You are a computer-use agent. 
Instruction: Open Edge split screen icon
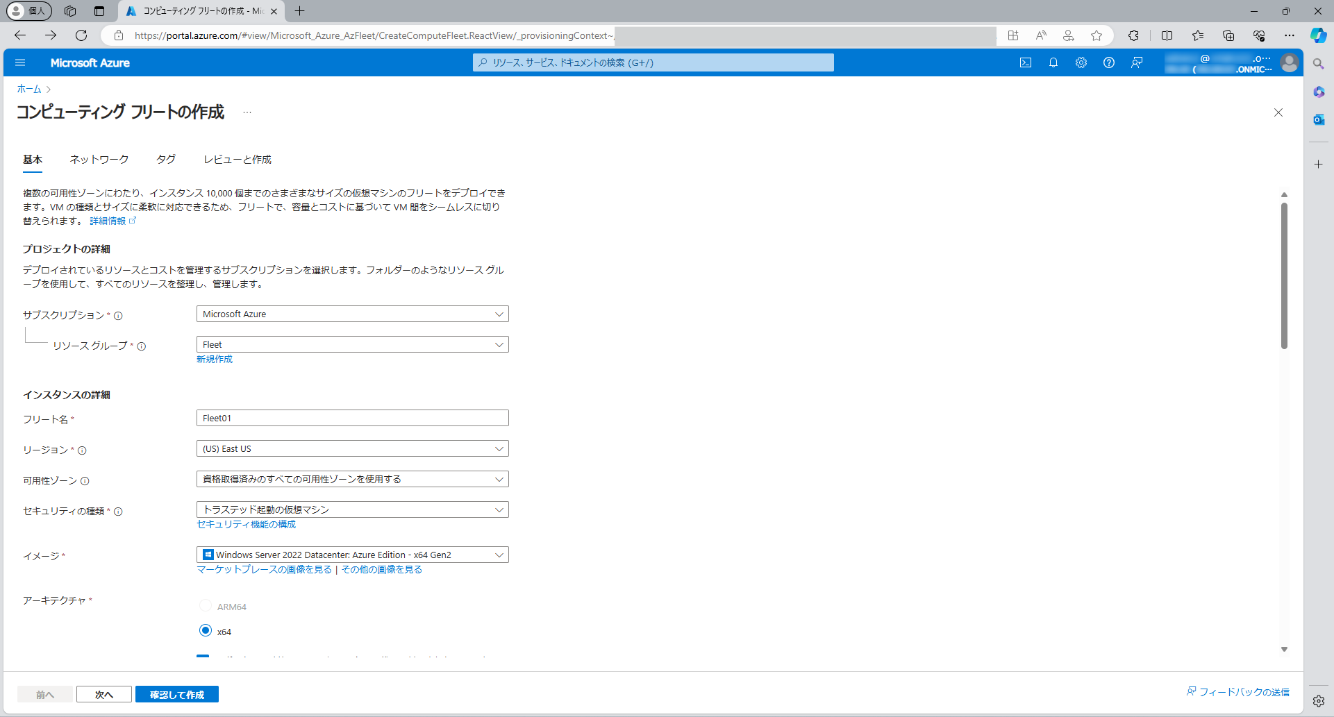pyautogui.click(x=1167, y=35)
